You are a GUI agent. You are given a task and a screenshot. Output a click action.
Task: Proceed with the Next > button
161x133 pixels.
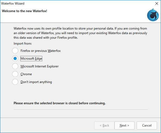[124, 125]
